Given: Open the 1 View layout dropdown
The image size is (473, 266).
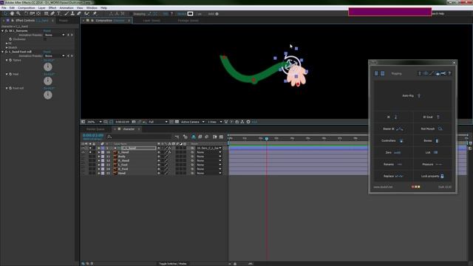Looking at the screenshot, I should pyautogui.click(x=215, y=122).
